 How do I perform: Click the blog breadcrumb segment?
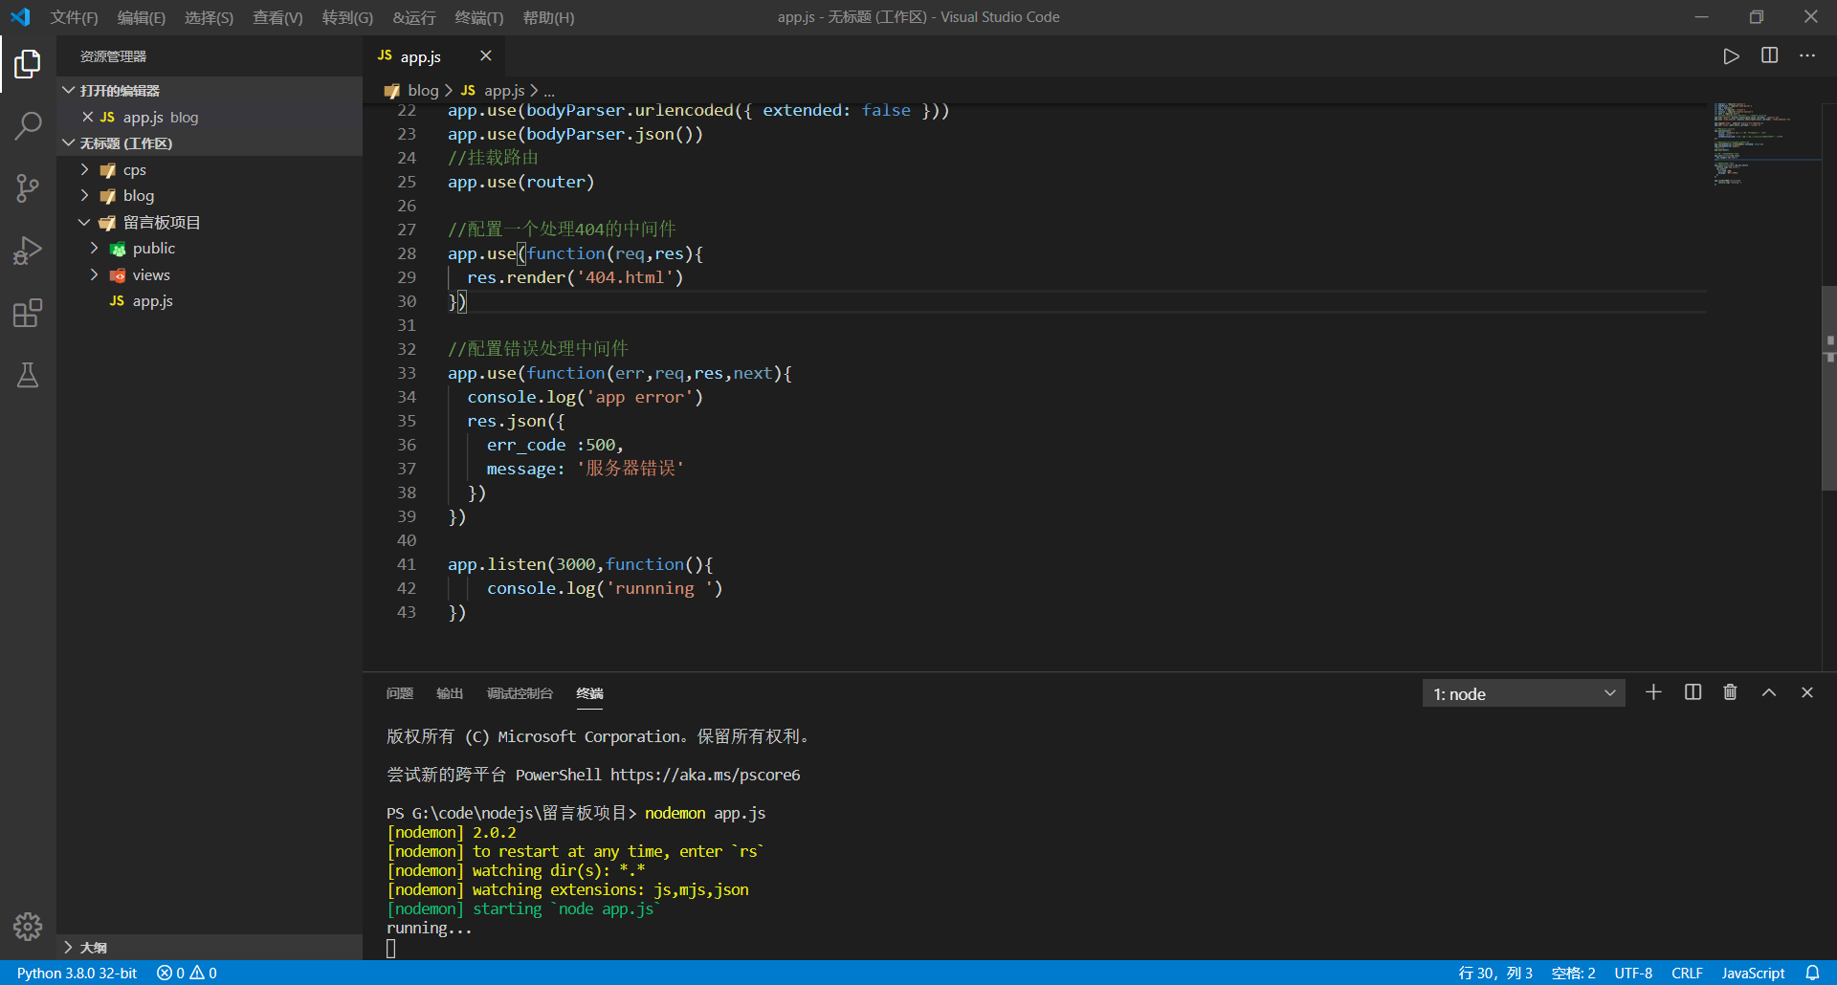tap(423, 90)
